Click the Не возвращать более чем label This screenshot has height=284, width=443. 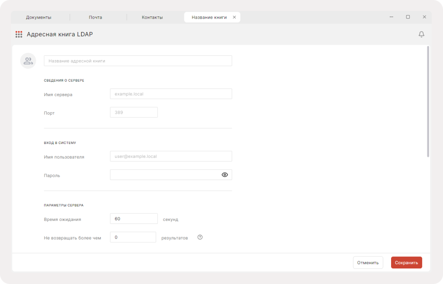point(72,238)
